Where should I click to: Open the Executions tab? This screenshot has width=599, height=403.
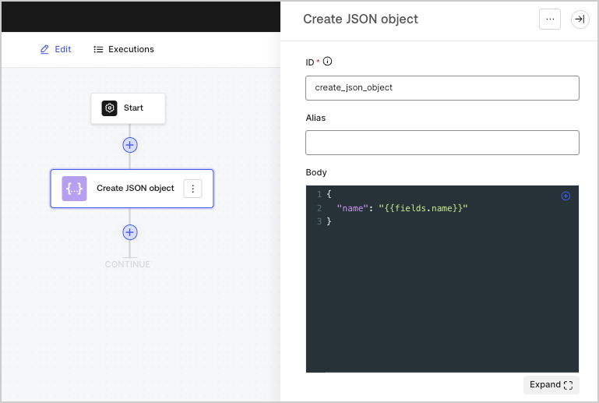tap(124, 49)
